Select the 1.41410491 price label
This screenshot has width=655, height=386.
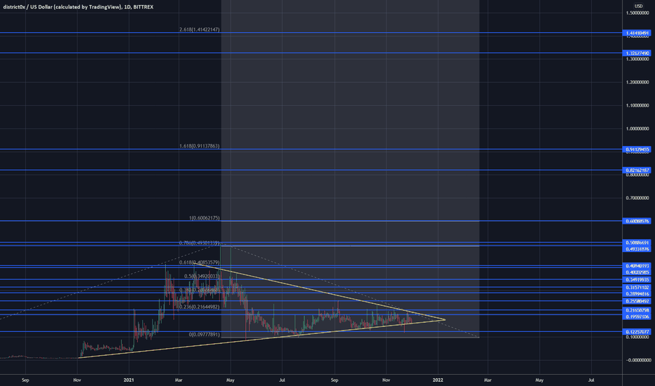click(637, 33)
